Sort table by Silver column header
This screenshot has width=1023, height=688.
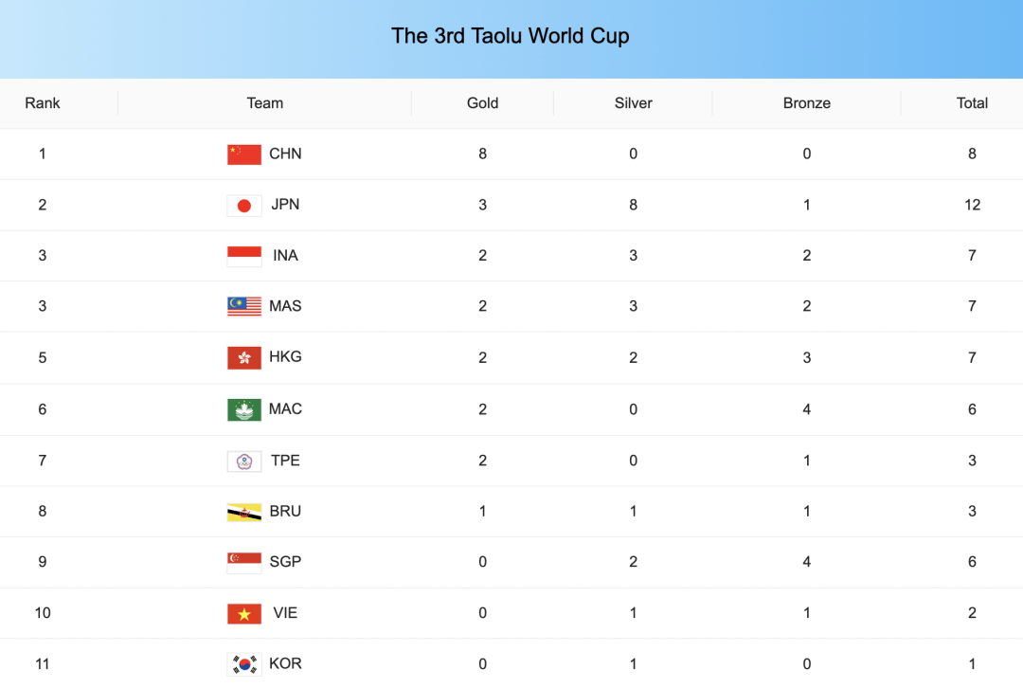(633, 103)
